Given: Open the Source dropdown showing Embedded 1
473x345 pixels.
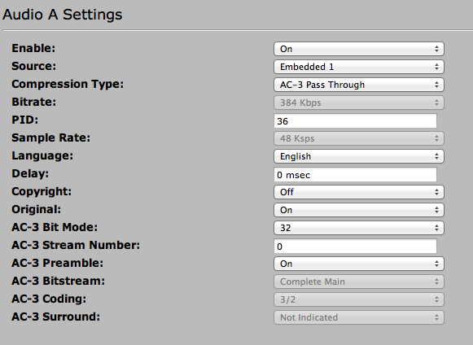Looking at the screenshot, I should coord(359,67).
